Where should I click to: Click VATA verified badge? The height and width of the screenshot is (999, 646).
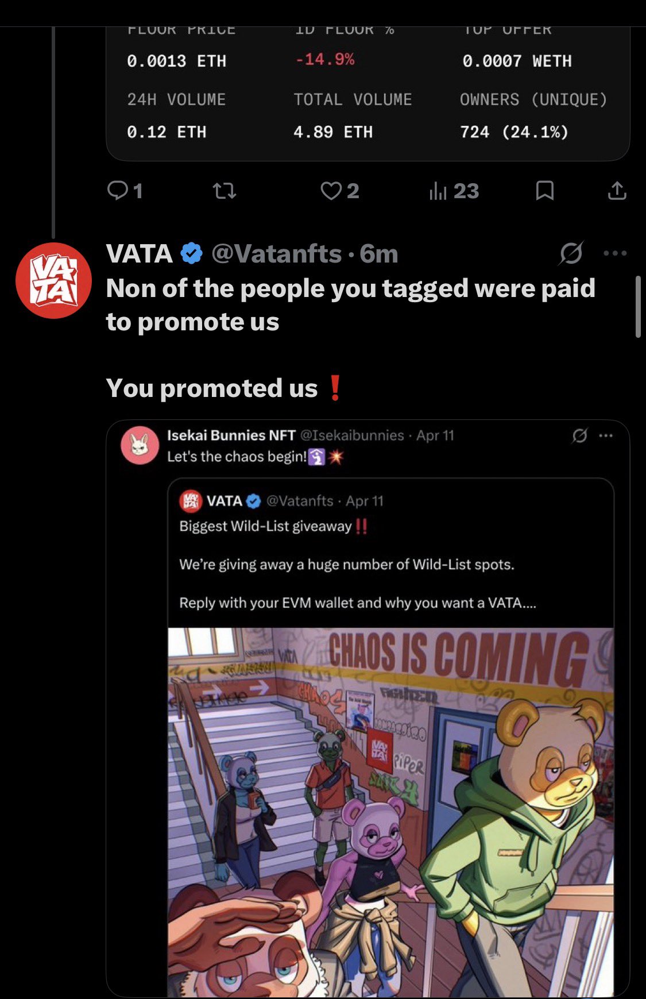[x=192, y=253]
